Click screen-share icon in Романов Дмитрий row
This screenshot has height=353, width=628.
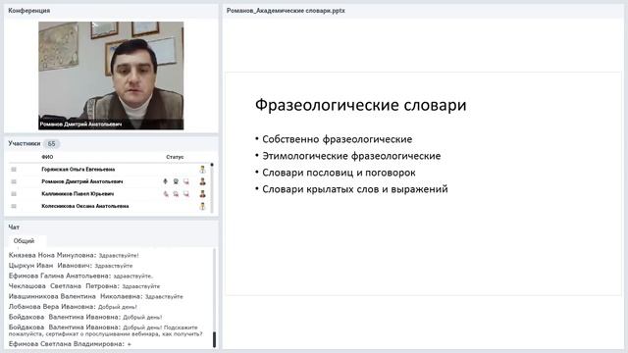click(x=186, y=181)
